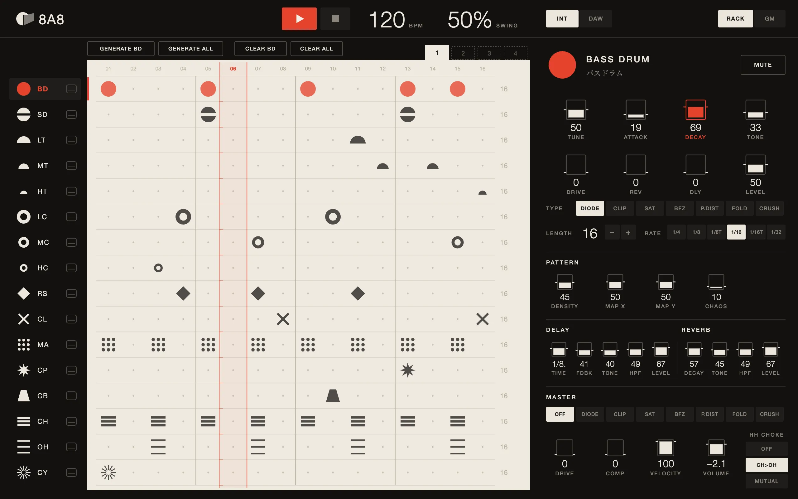Select the Rimshot RS diamond icon

[x=23, y=293]
